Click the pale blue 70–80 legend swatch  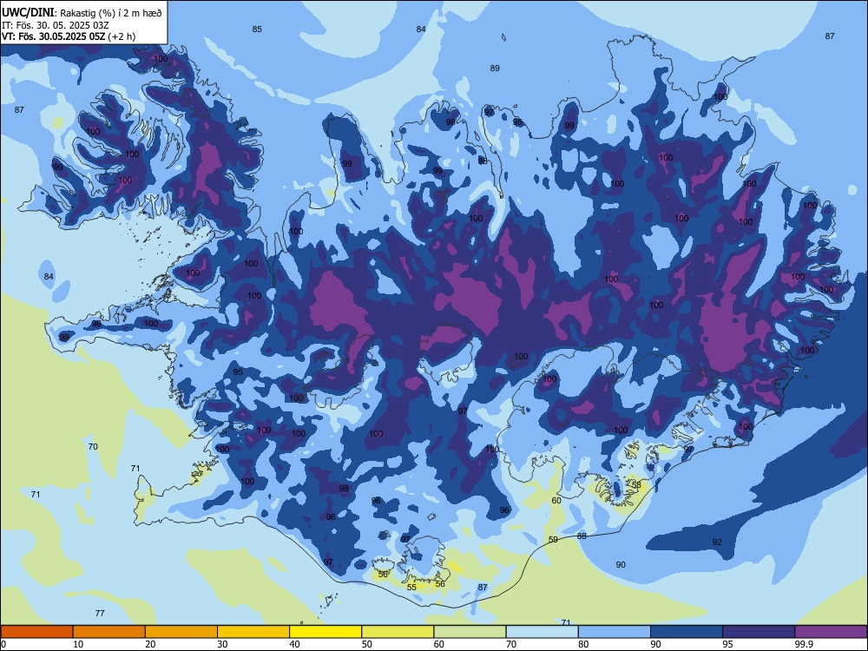[542, 632]
